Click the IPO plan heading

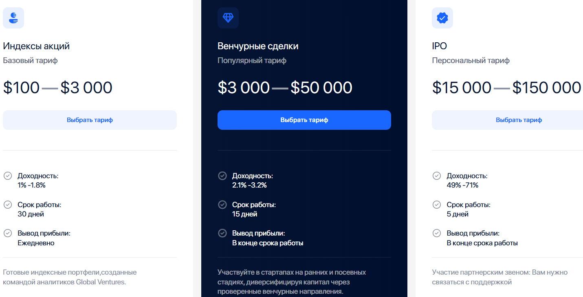pyautogui.click(x=440, y=46)
